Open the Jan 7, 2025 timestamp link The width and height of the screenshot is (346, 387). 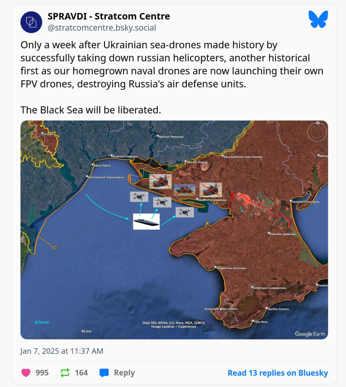coord(62,351)
